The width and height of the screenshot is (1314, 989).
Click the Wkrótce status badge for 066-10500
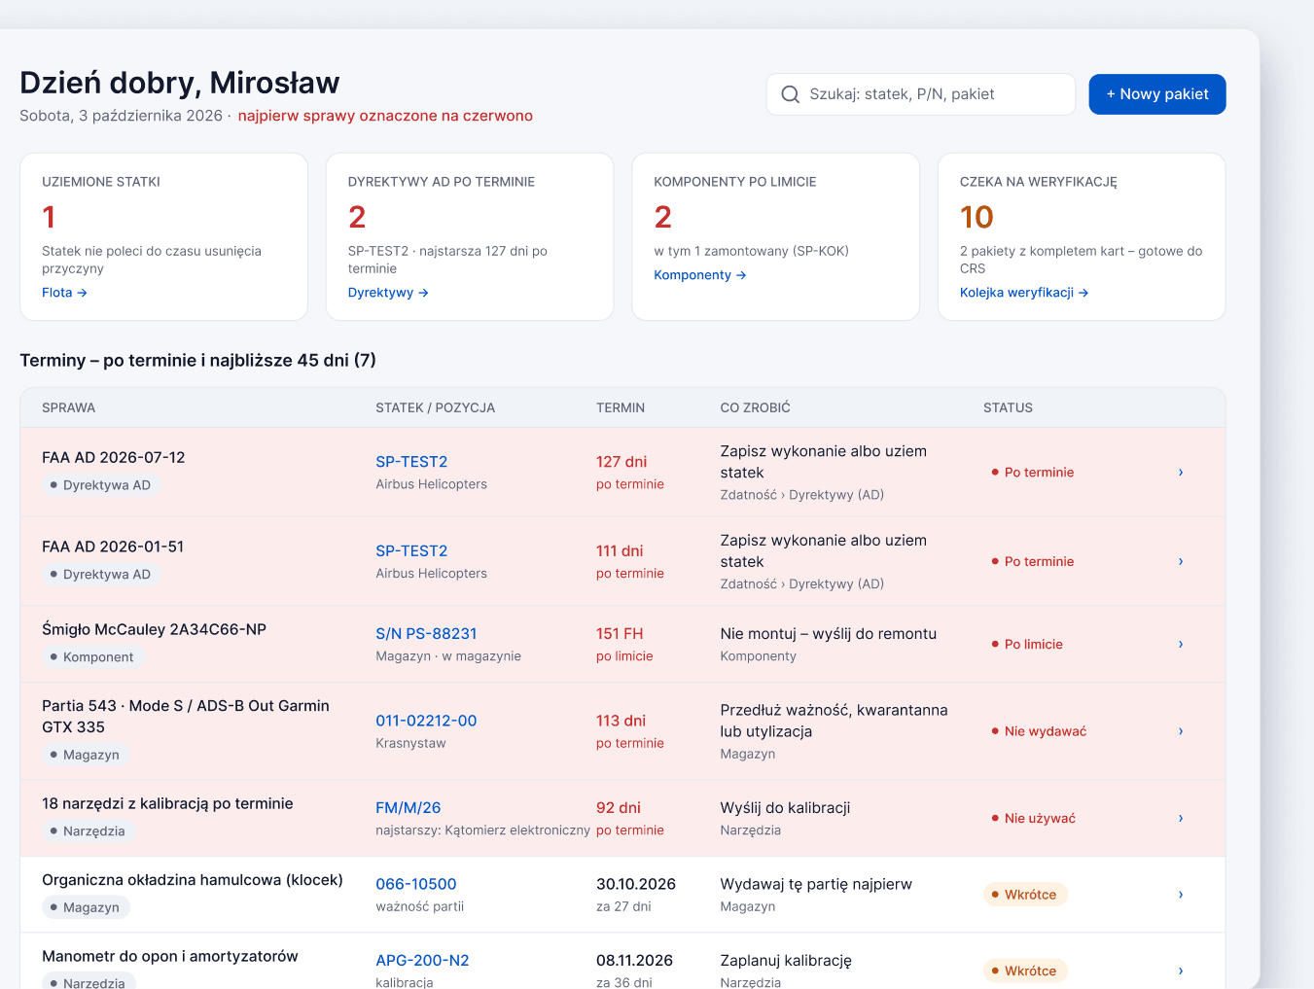point(1025,895)
